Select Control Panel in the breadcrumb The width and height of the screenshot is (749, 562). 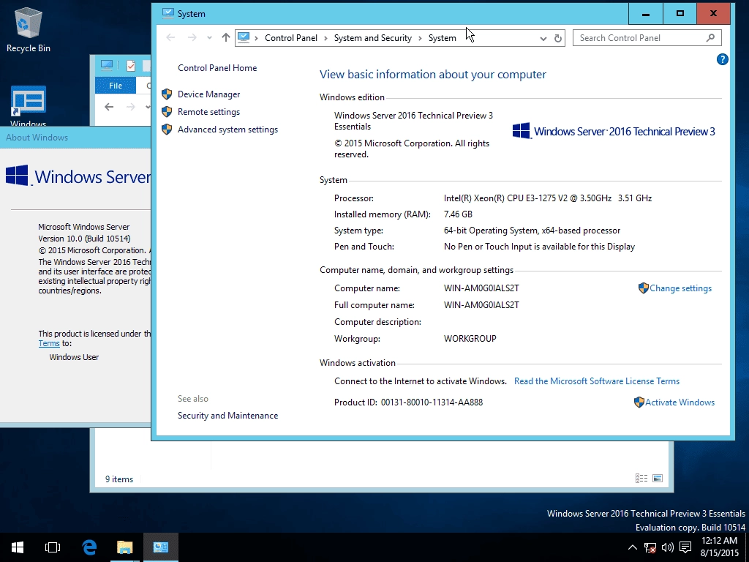click(291, 38)
